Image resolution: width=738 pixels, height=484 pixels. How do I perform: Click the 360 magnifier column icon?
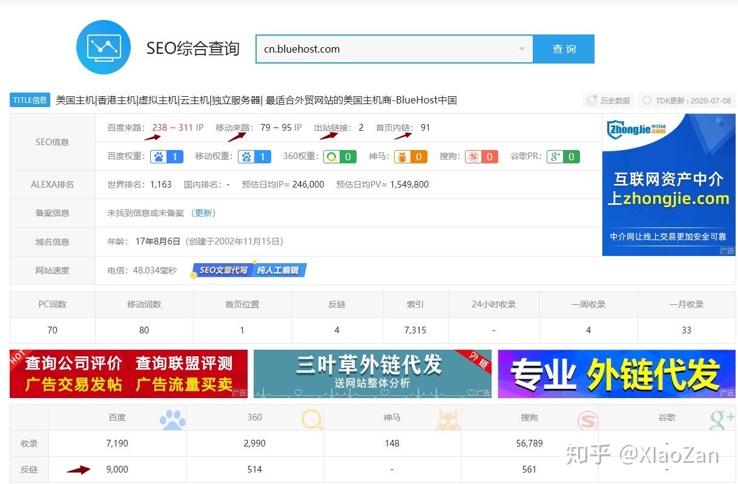click(x=312, y=419)
